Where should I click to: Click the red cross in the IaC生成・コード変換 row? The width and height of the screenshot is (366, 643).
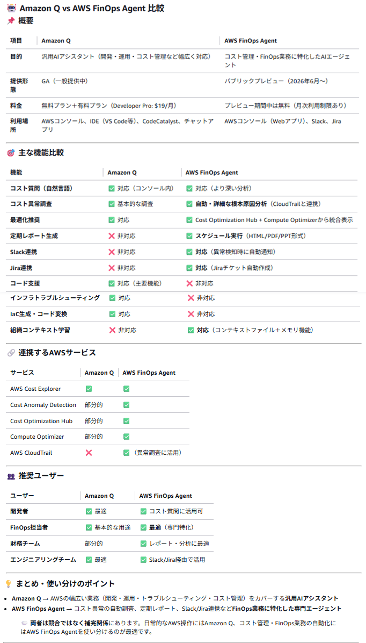click(191, 314)
